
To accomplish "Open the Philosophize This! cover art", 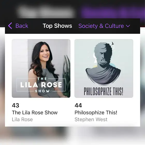I will point(104,68).
